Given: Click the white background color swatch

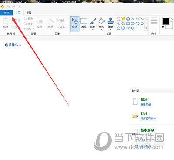Looking at the screenshot, I should [x=171, y=27].
